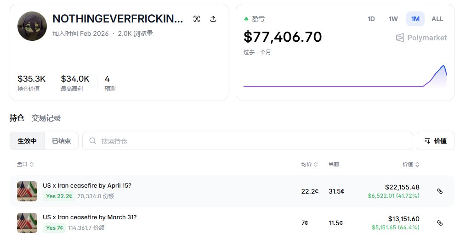
Task: Click the search magnifier icon
Action: click(93, 141)
